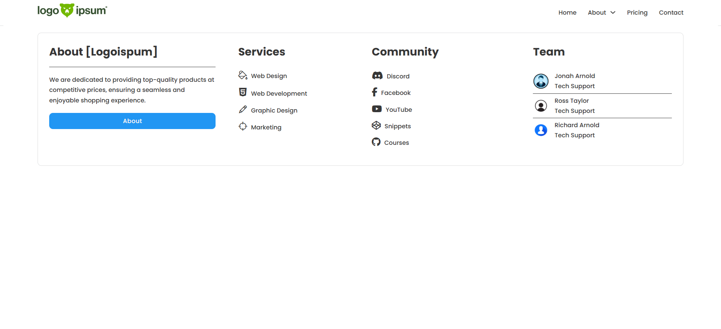Open the Facebook community link
This screenshot has width=721, height=329.
tap(396, 93)
